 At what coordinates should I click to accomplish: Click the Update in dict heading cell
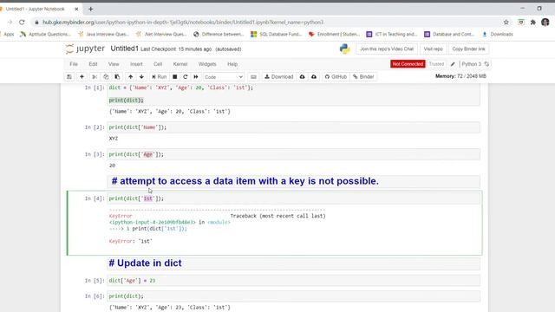tap(294, 263)
